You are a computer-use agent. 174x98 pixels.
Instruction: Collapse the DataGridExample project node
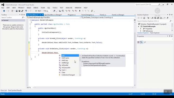pyautogui.click(x=138, y=26)
